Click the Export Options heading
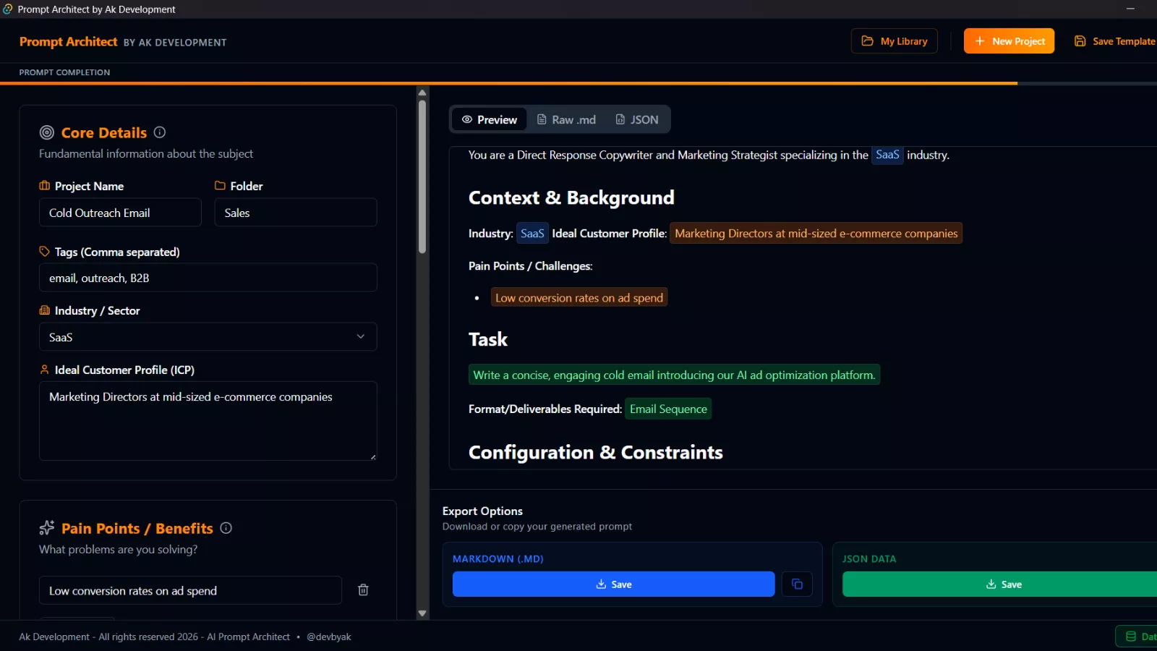 [x=482, y=511]
